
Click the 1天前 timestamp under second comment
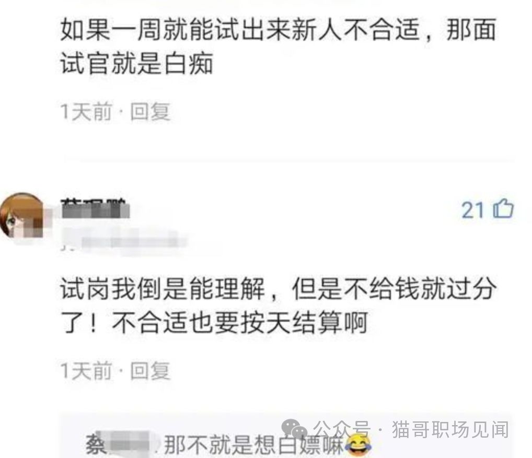pyautogui.click(x=86, y=371)
